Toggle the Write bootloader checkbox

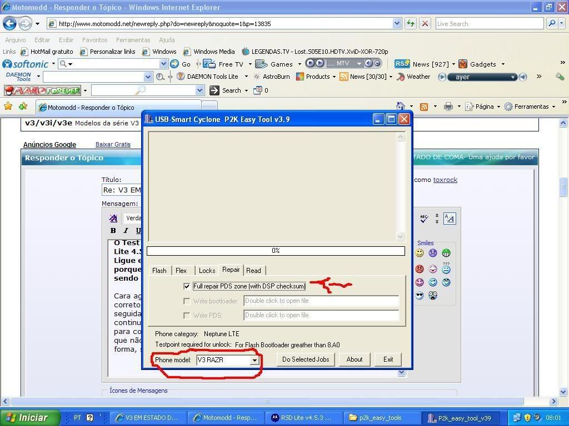point(187,301)
